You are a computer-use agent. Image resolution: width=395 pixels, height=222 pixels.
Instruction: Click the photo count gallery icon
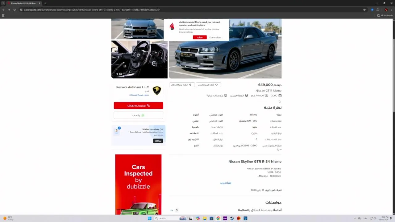coord(120,74)
